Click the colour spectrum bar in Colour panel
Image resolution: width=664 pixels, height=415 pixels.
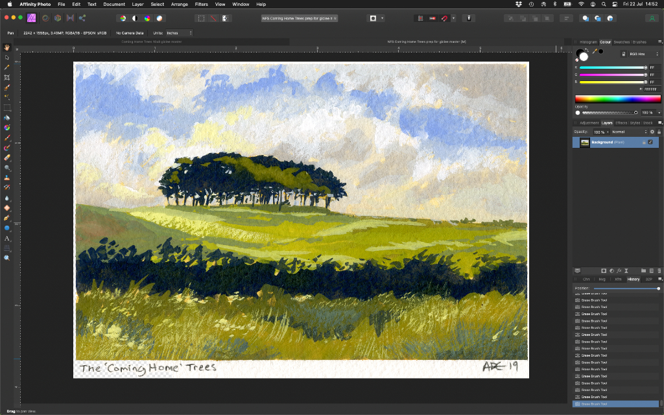(617, 99)
